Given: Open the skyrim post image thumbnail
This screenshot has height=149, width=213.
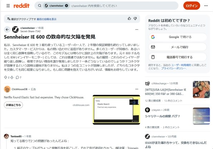Looking at the screenshot, I should pyautogui.click(x=201, y=116).
